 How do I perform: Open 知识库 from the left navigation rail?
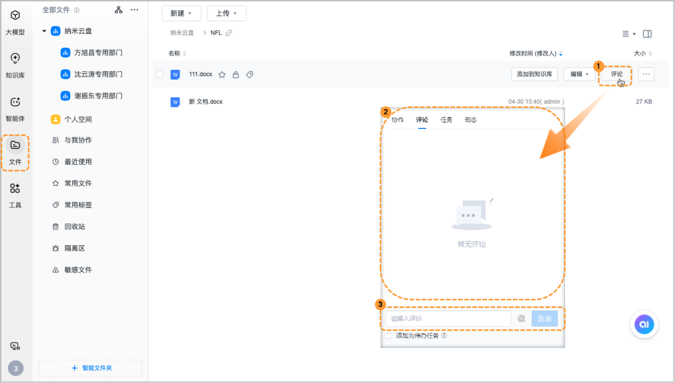pos(15,66)
